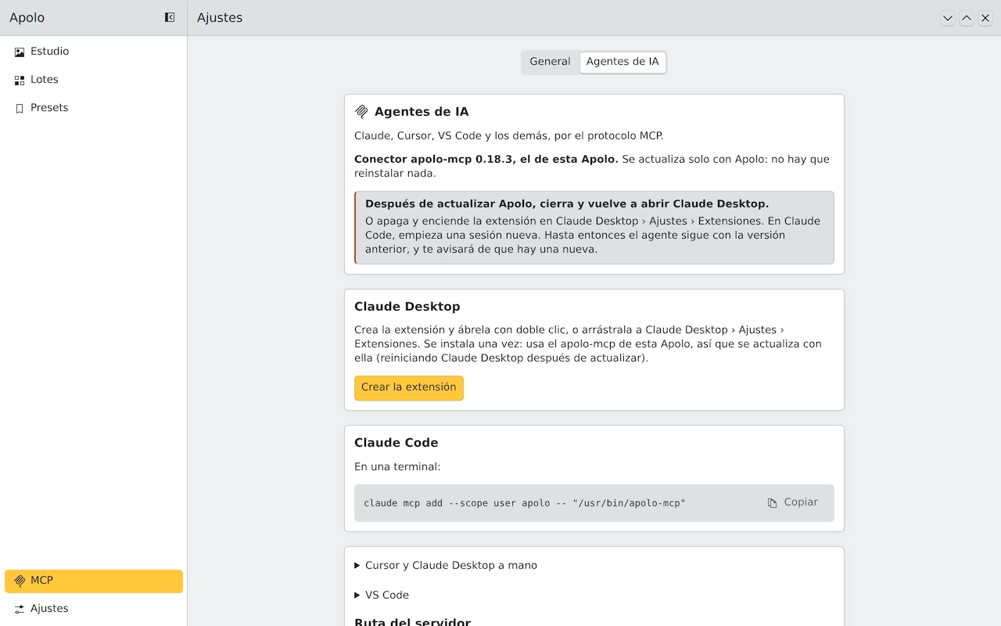Open the Presets section
This screenshot has width=1001, height=626.
coord(94,108)
